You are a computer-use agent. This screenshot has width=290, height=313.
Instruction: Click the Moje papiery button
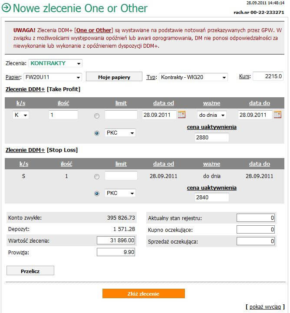tap(114, 77)
